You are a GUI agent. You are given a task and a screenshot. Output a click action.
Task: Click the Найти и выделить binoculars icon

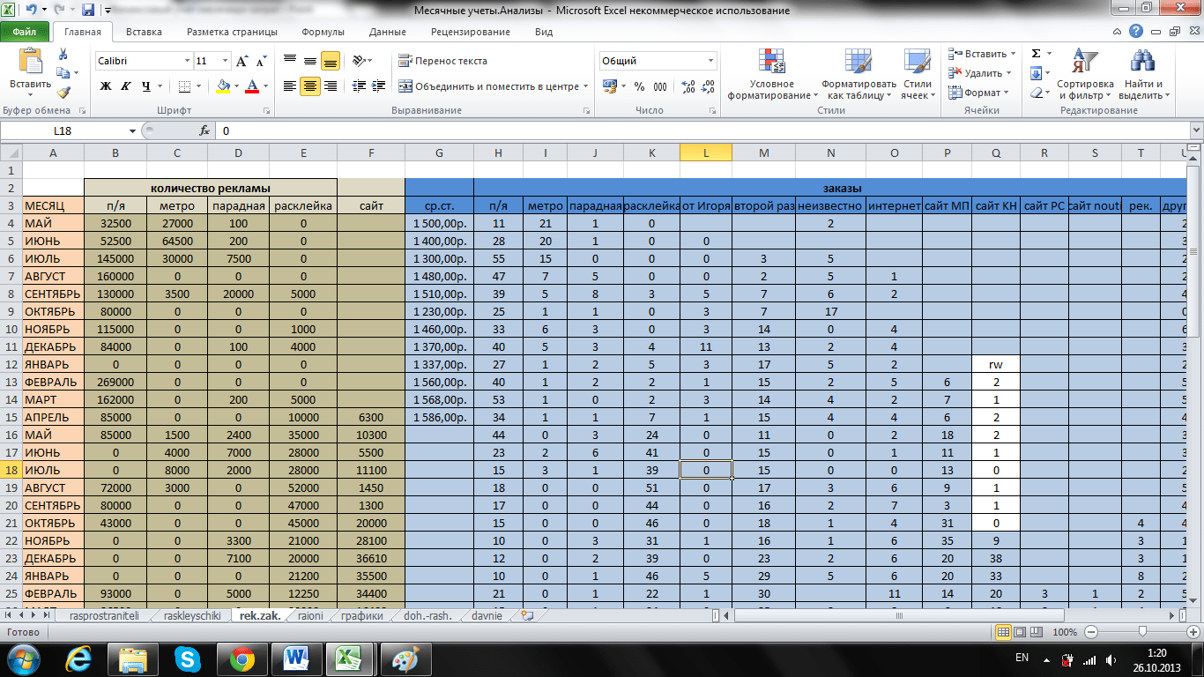1143,75
